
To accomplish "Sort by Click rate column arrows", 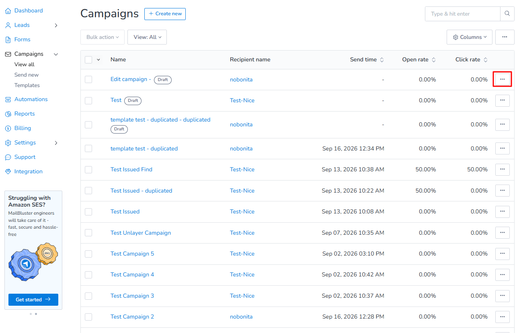I will point(486,60).
